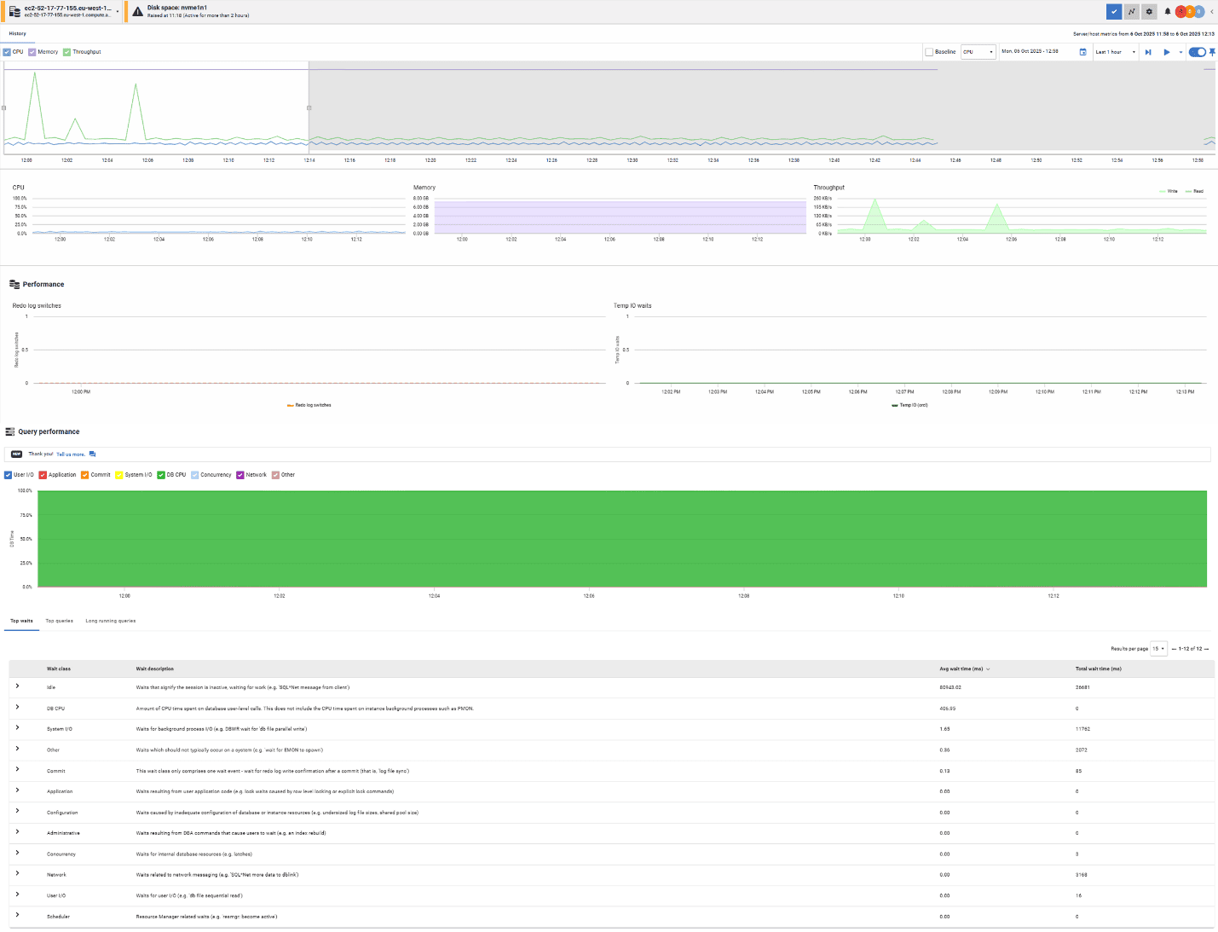The image size is (1218, 932).
Task: Click the notifications bell icon
Action: pos(1168,11)
